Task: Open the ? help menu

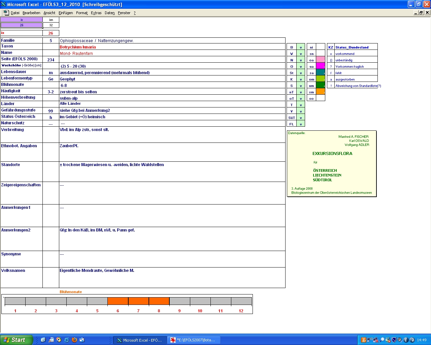Action: pos(135,13)
